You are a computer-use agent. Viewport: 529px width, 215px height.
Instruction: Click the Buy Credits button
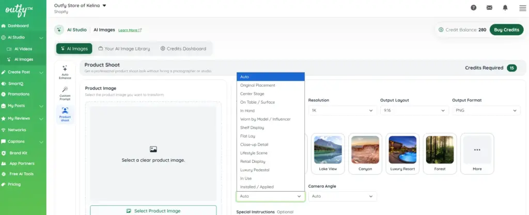coord(506,29)
